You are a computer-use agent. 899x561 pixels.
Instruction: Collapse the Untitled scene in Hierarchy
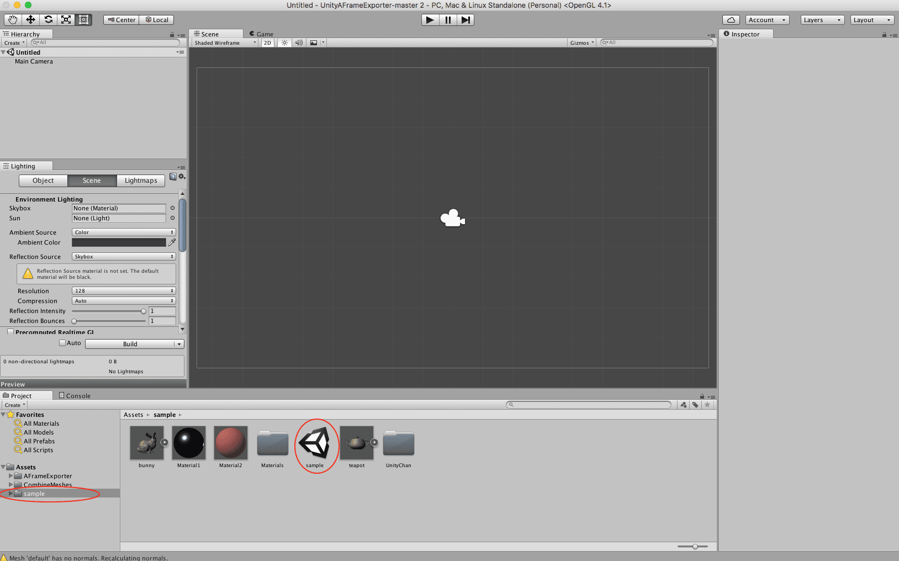tap(3, 52)
